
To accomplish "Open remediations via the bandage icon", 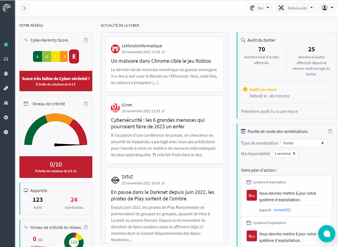I will coord(6,88).
